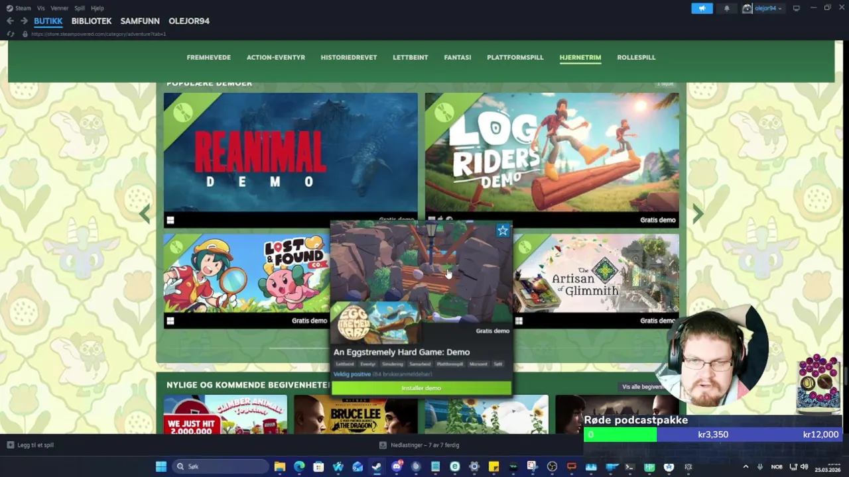The width and height of the screenshot is (849, 477).
Task: Click the Installer demo button
Action: [421, 388]
